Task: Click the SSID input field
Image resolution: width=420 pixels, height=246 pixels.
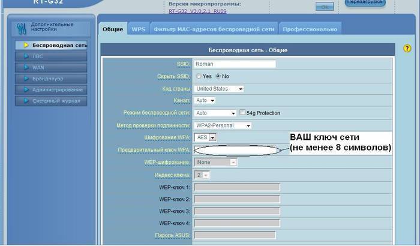Action: 235,64
